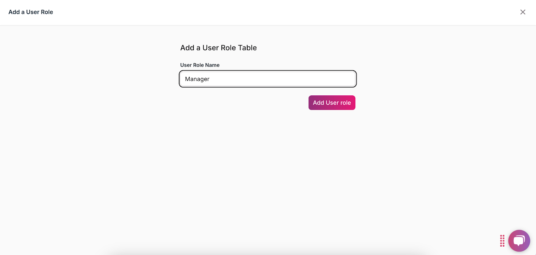Click the word Table in the form heading
Image resolution: width=536 pixels, height=255 pixels.
247,48
